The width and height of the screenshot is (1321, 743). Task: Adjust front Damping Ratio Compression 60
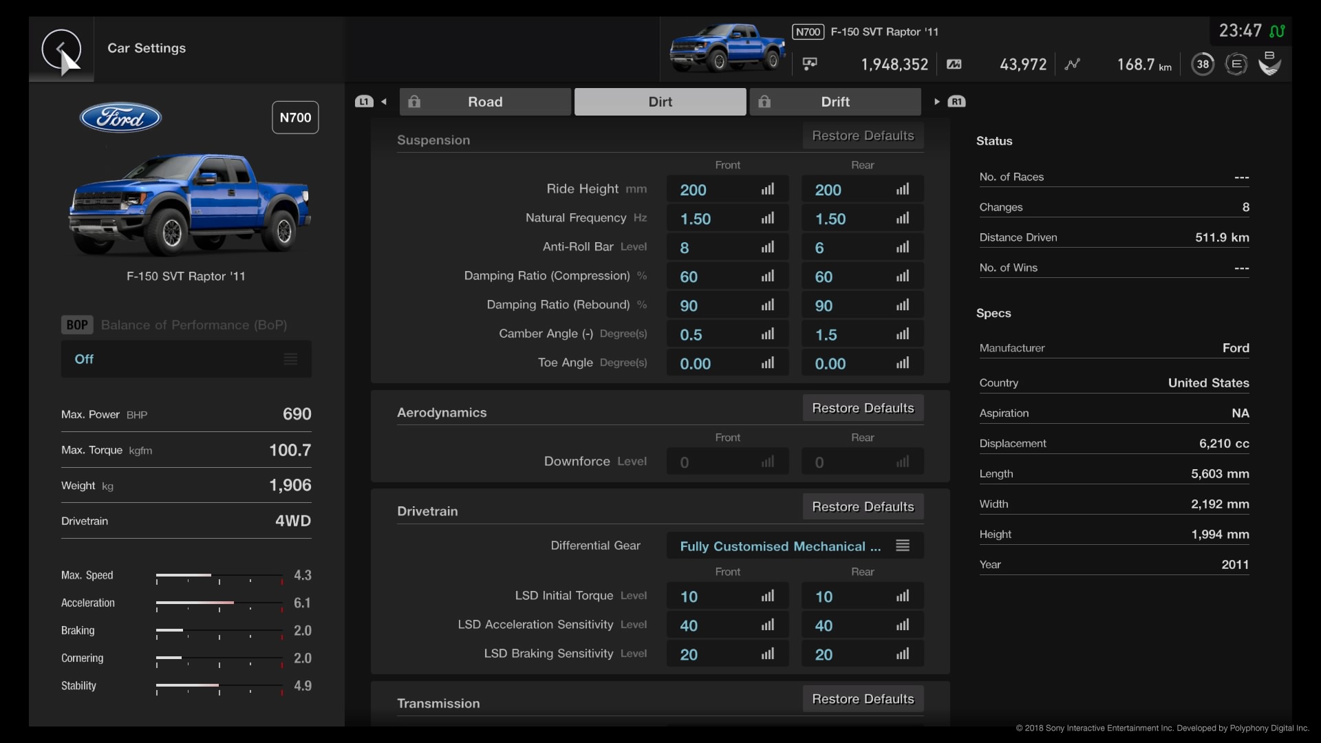click(727, 277)
